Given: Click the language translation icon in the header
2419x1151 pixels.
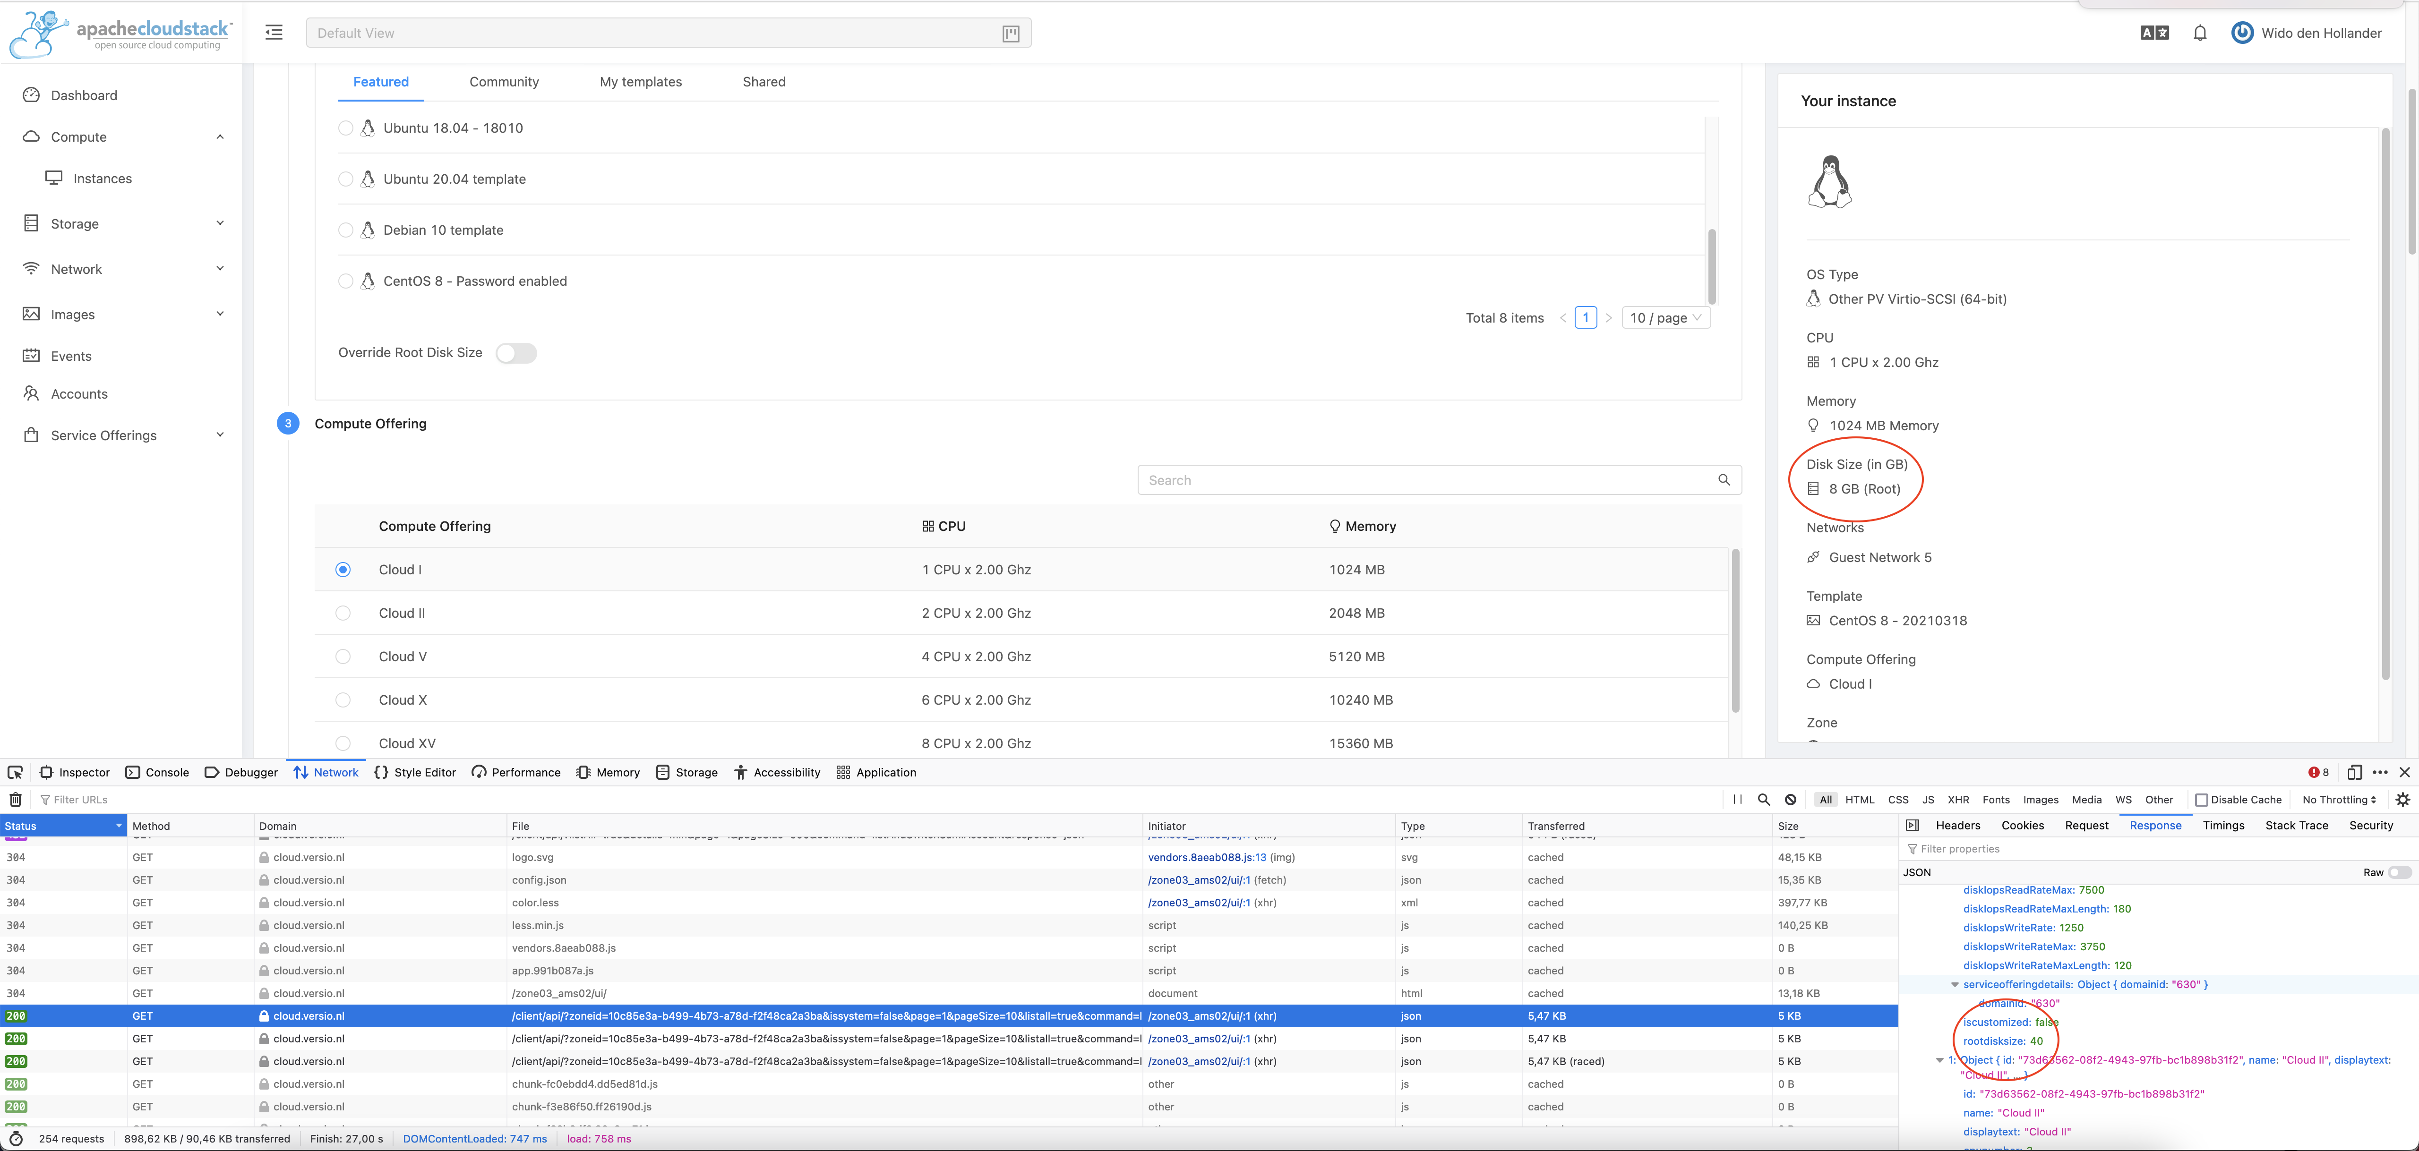Looking at the screenshot, I should [x=2154, y=32].
